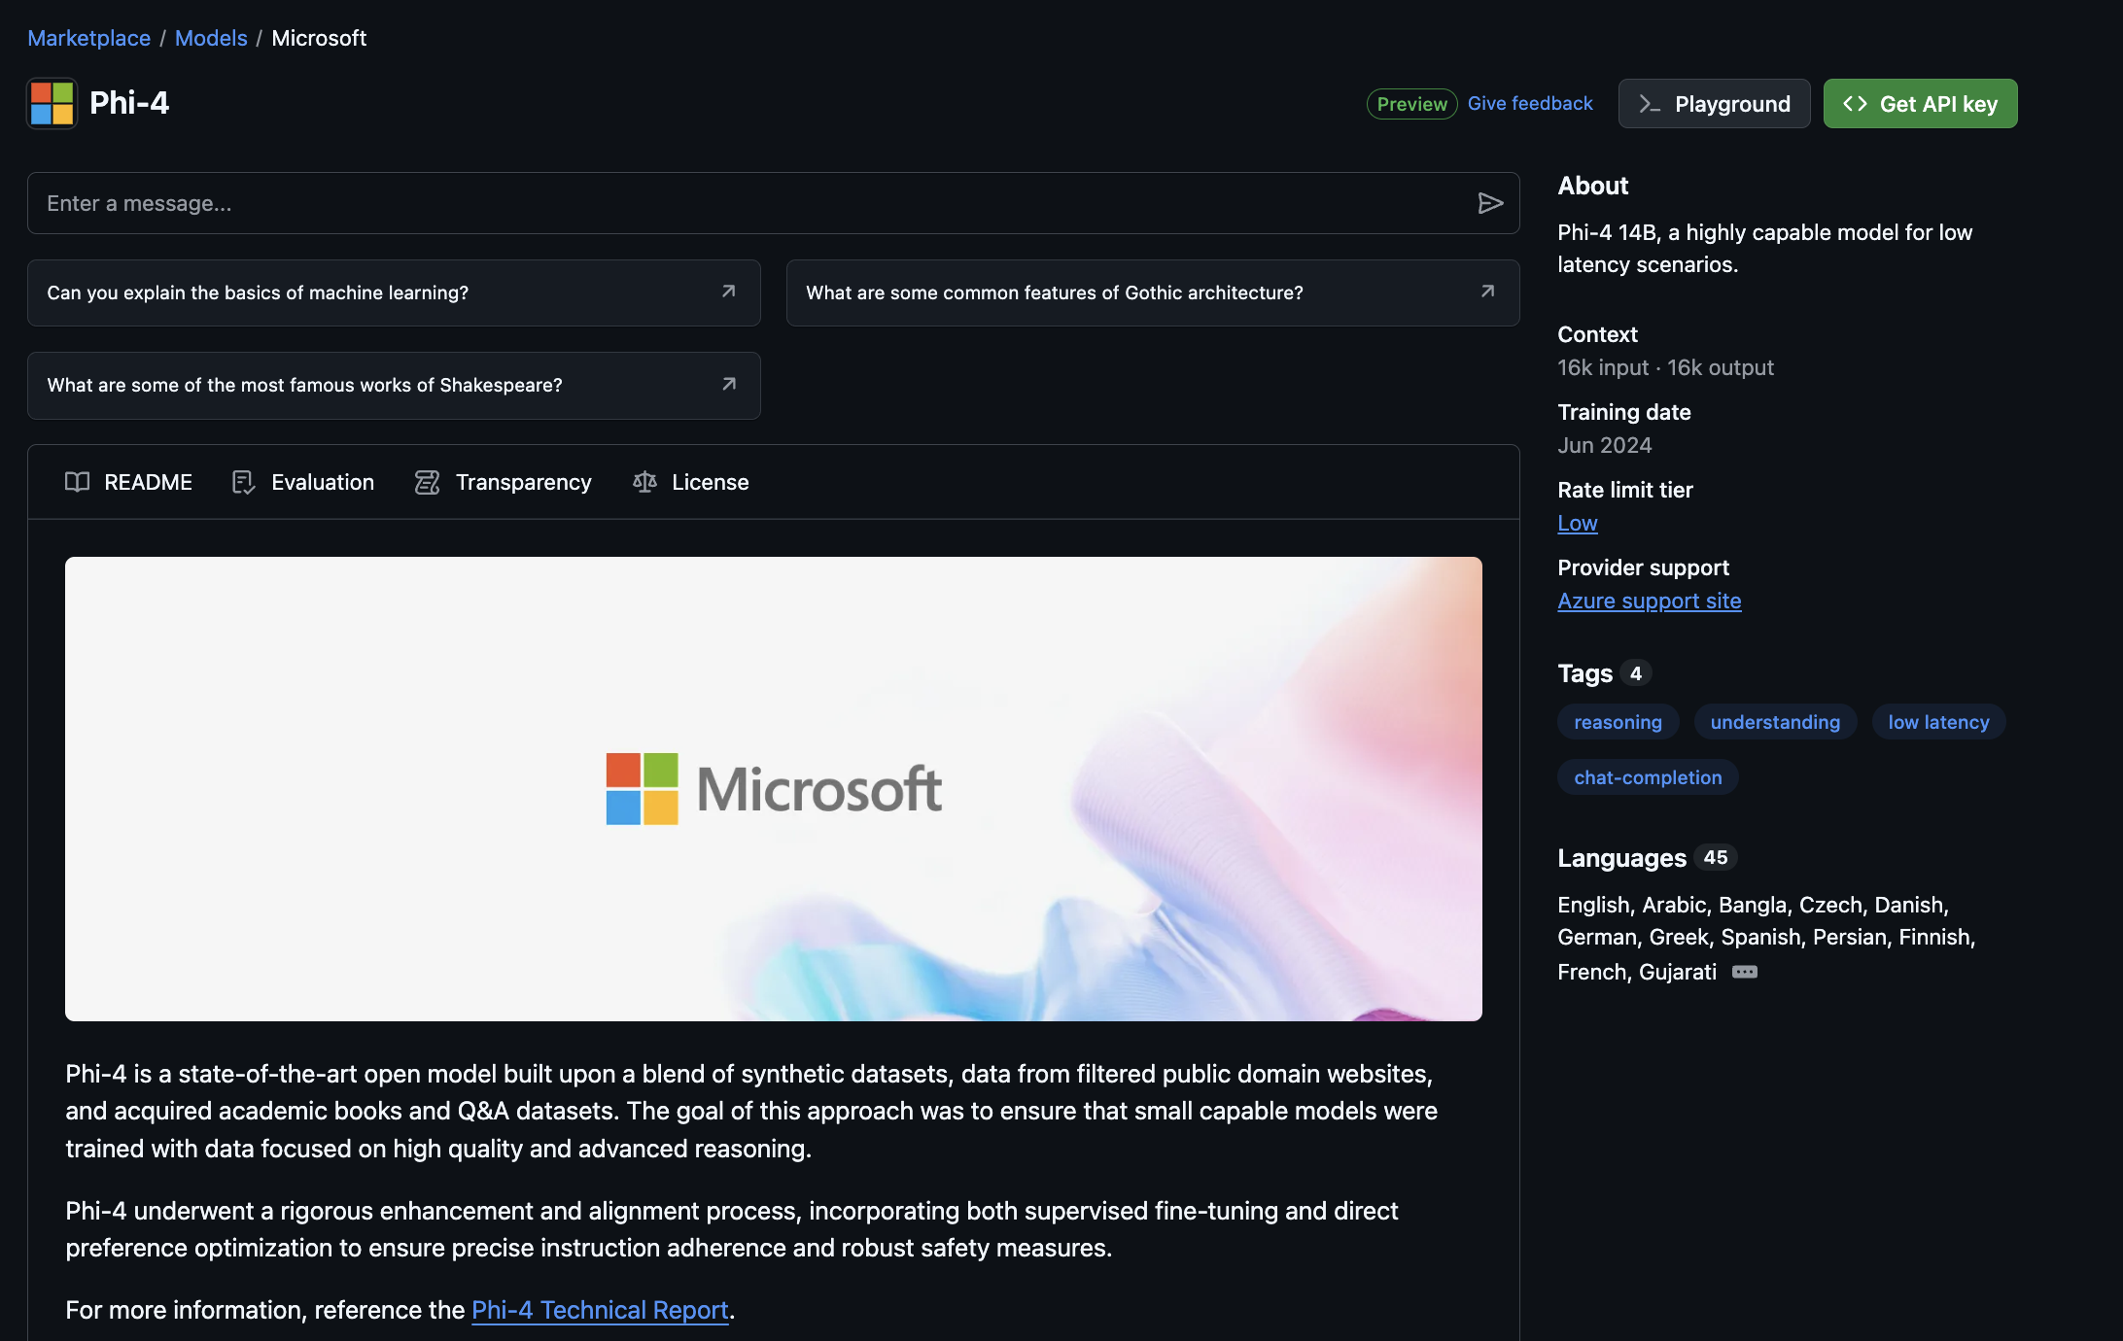Open the License tab

690,482
